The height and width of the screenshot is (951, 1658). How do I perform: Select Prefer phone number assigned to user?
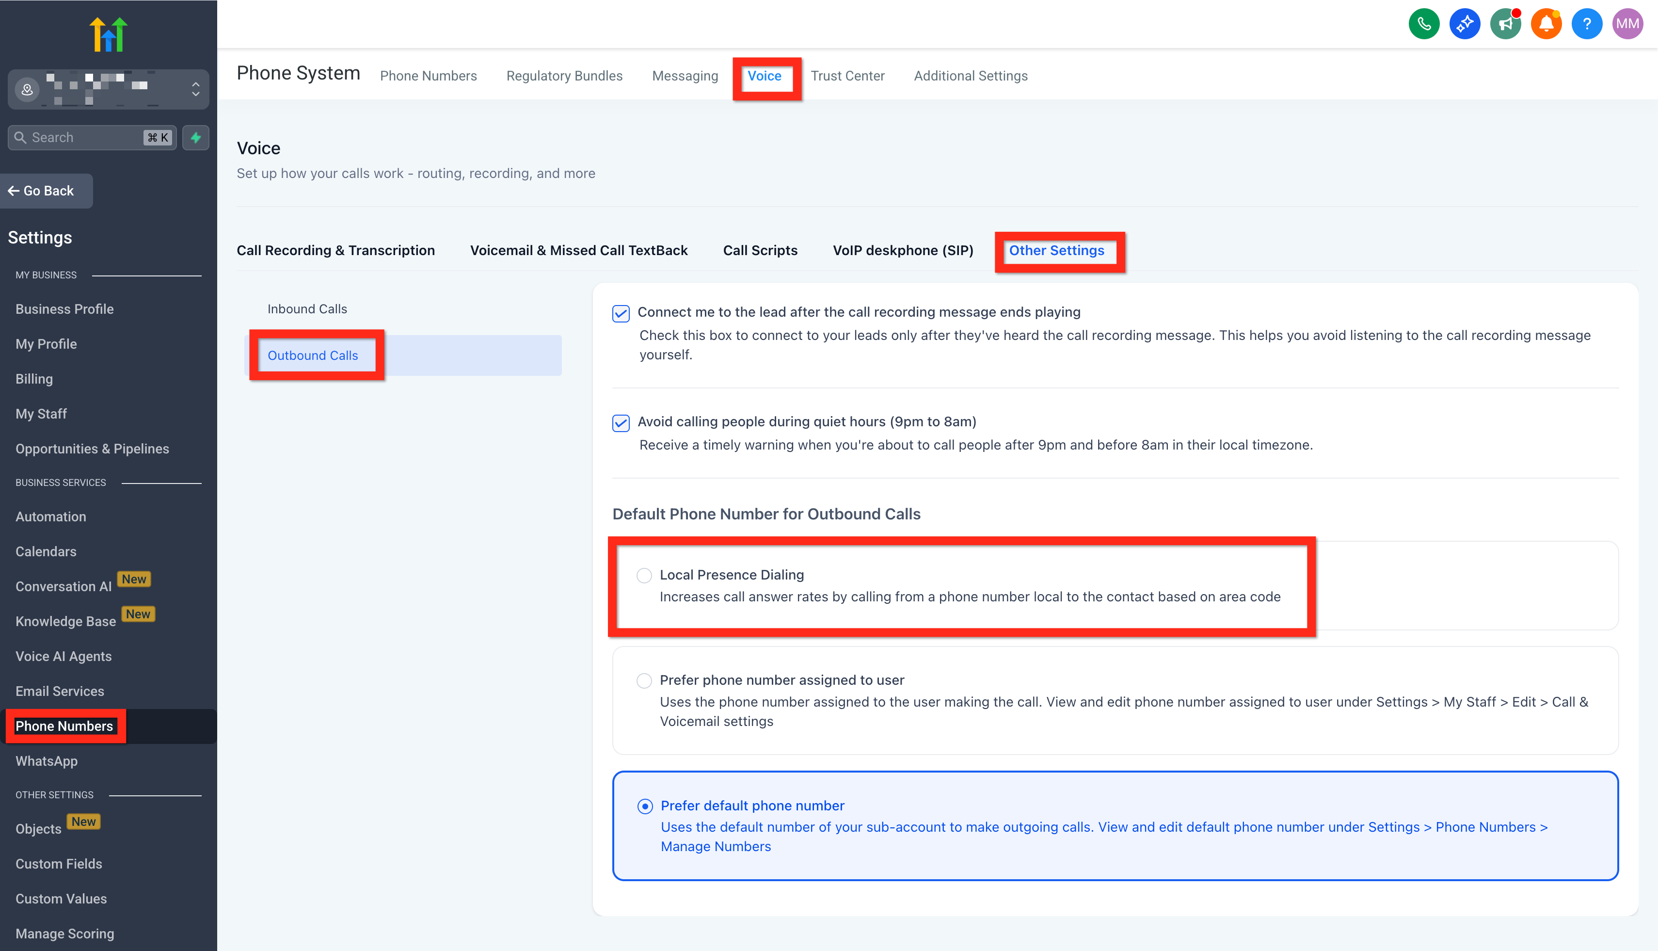point(644,680)
